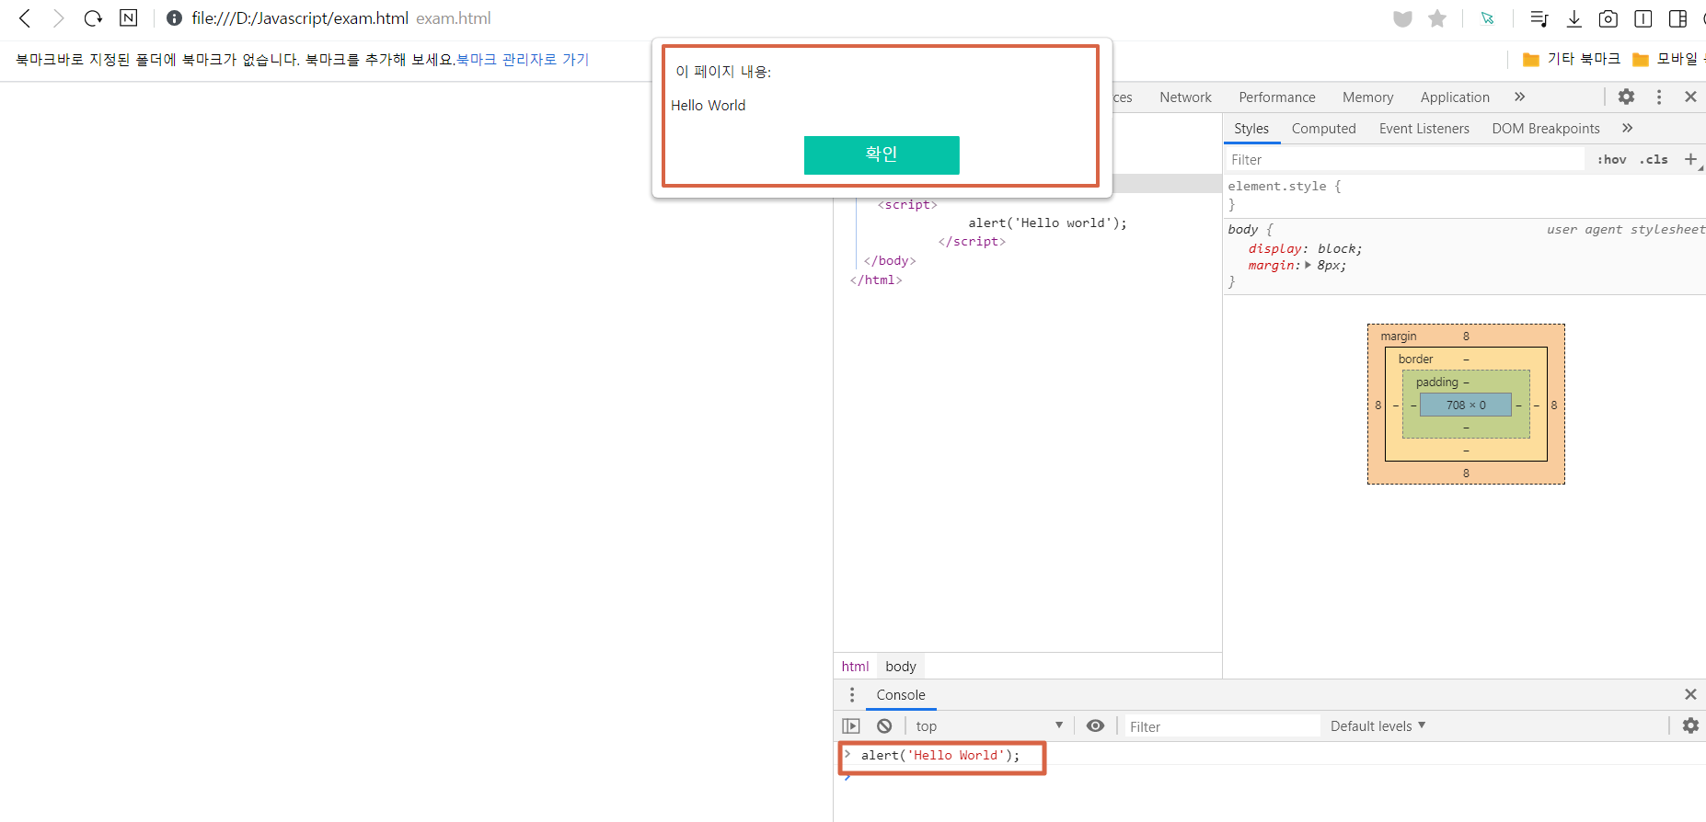The width and height of the screenshot is (1706, 822).
Task: Select html in the DOM breadcrumb
Action: [x=855, y=666]
